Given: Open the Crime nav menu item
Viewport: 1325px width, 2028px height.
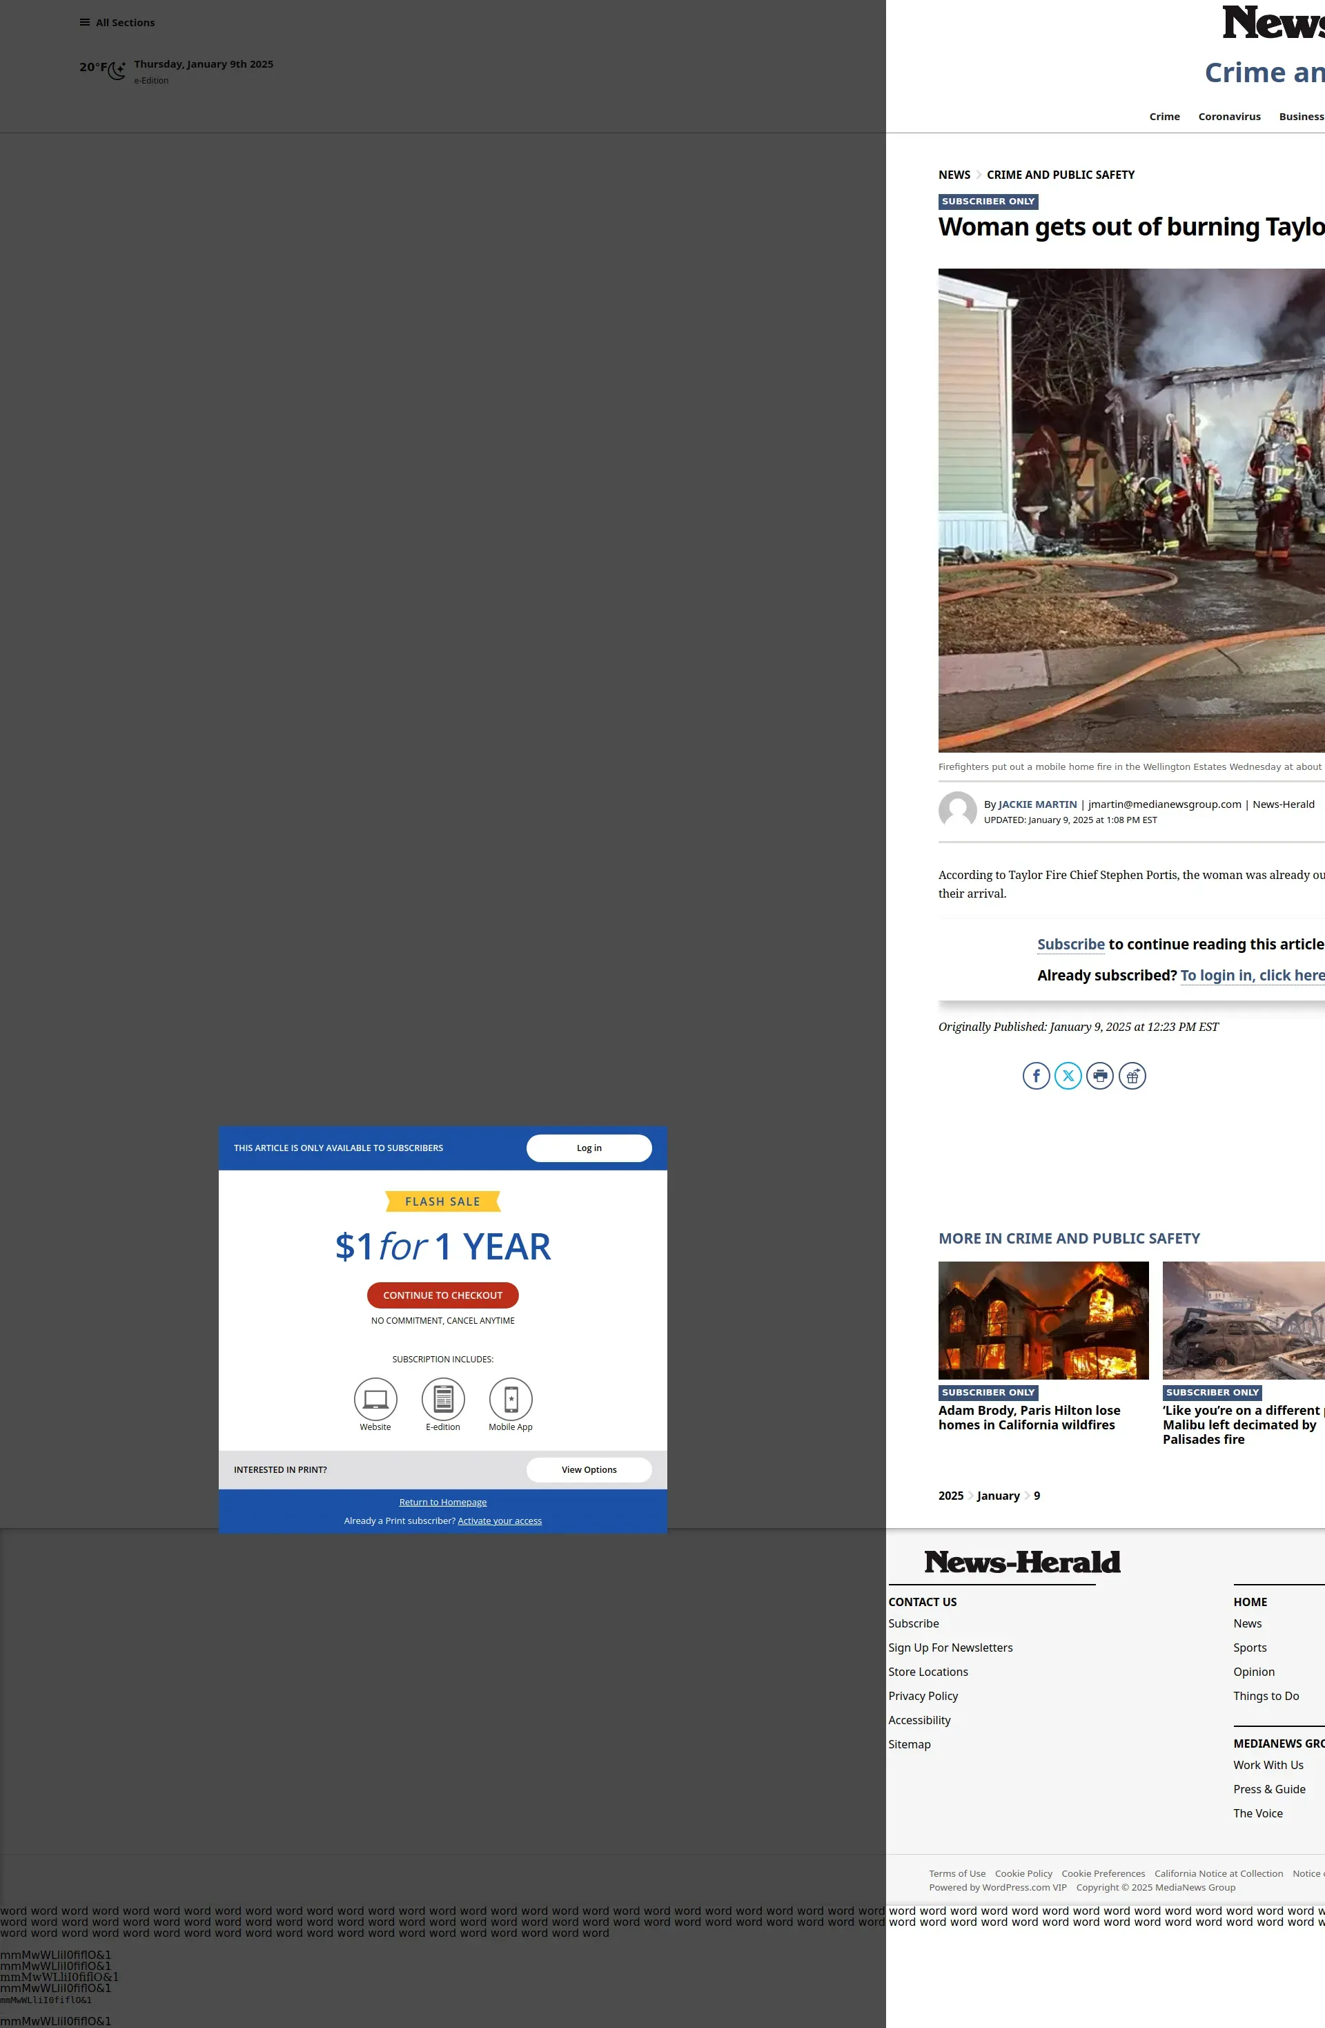Looking at the screenshot, I should tap(1164, 117).
